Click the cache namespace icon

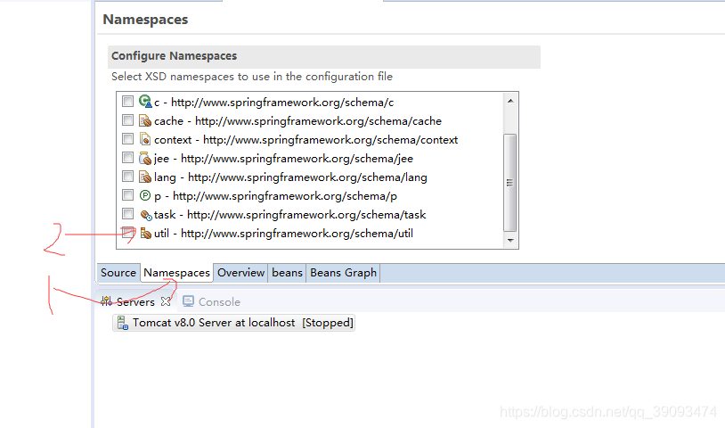point(145,120)
